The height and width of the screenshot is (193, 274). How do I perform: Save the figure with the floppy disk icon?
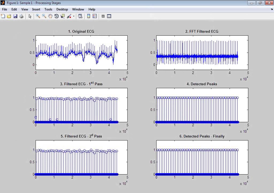pos(15,16)
